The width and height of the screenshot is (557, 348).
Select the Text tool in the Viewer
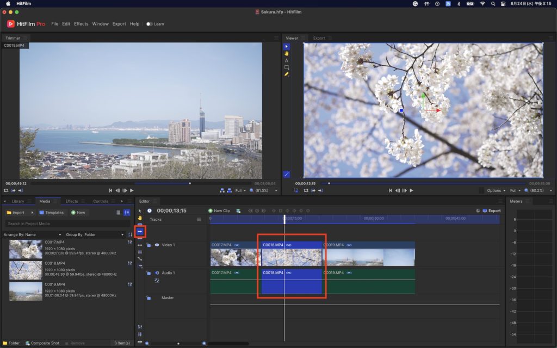pyautogui.click(x=287, y=60)
